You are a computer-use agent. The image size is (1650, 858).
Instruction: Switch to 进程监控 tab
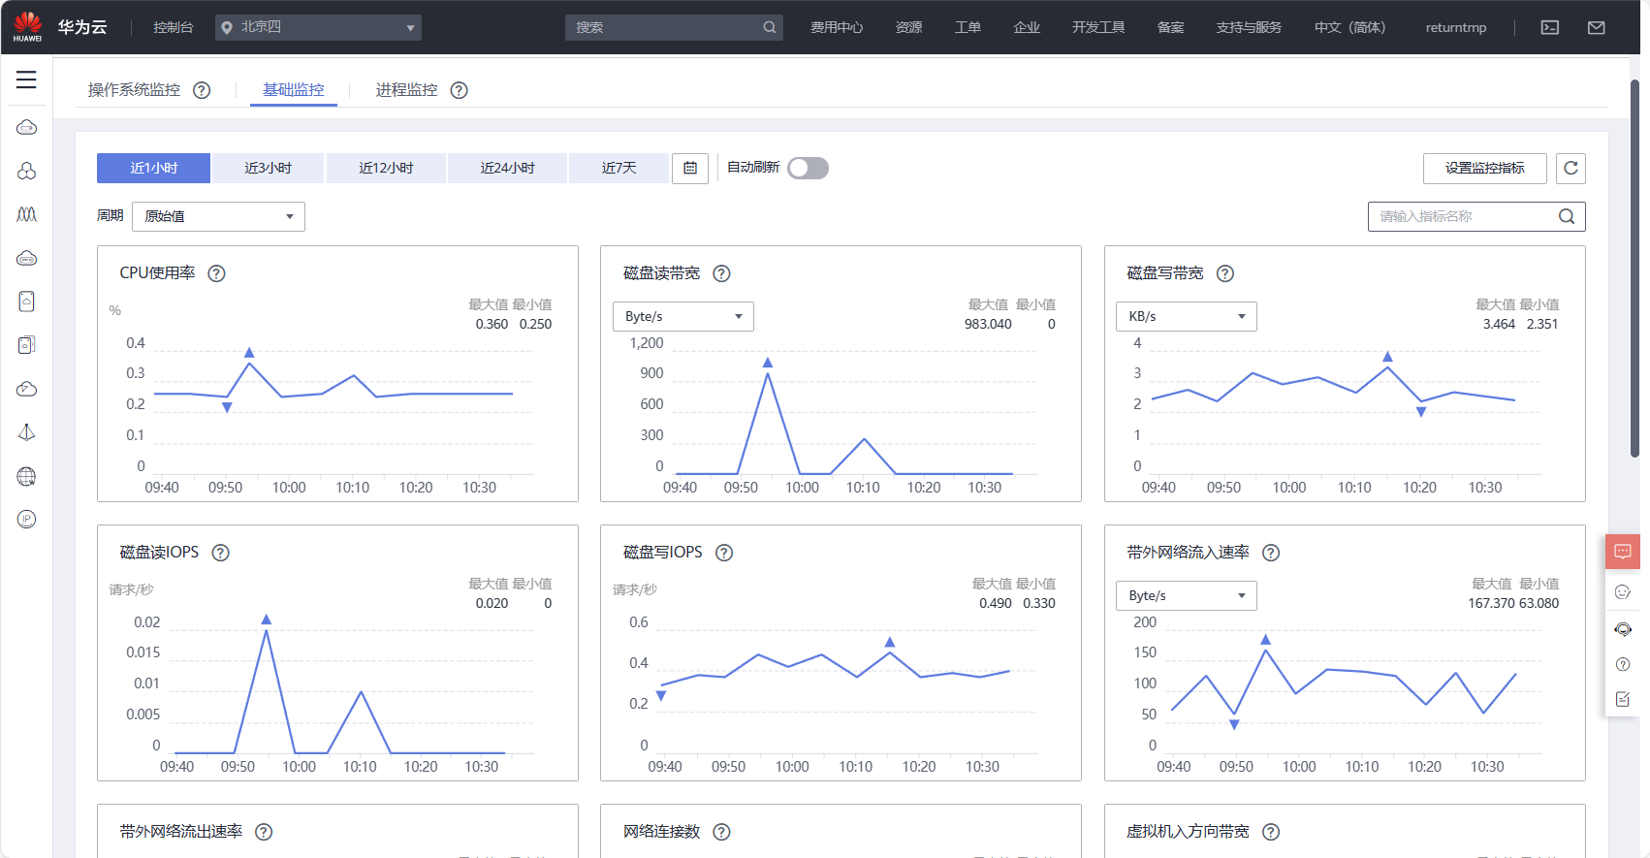pos(406,90)
